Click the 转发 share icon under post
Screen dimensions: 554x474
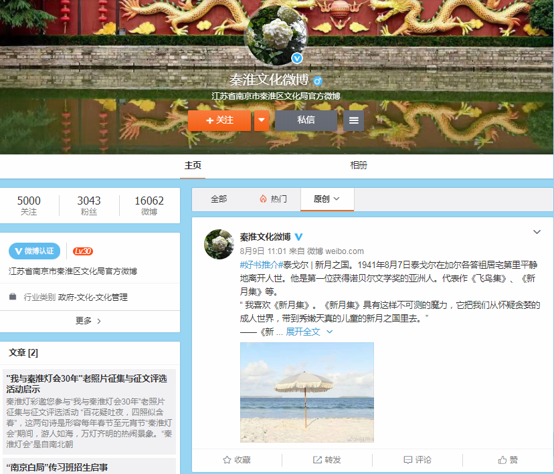tap(317, 460)
